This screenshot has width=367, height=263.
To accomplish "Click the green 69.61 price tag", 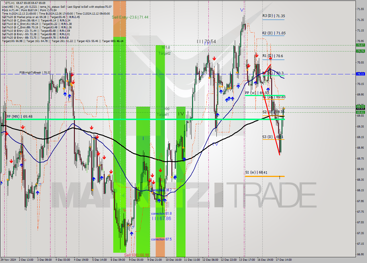I will point(360,112).
